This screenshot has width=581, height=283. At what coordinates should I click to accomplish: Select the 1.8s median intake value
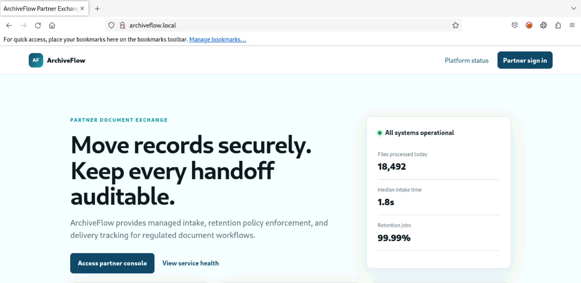coord(386,202)
